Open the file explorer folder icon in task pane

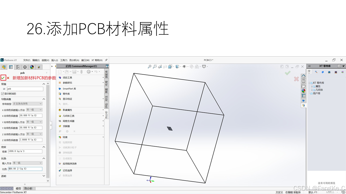pyautogui.click(x=304, y=86)
